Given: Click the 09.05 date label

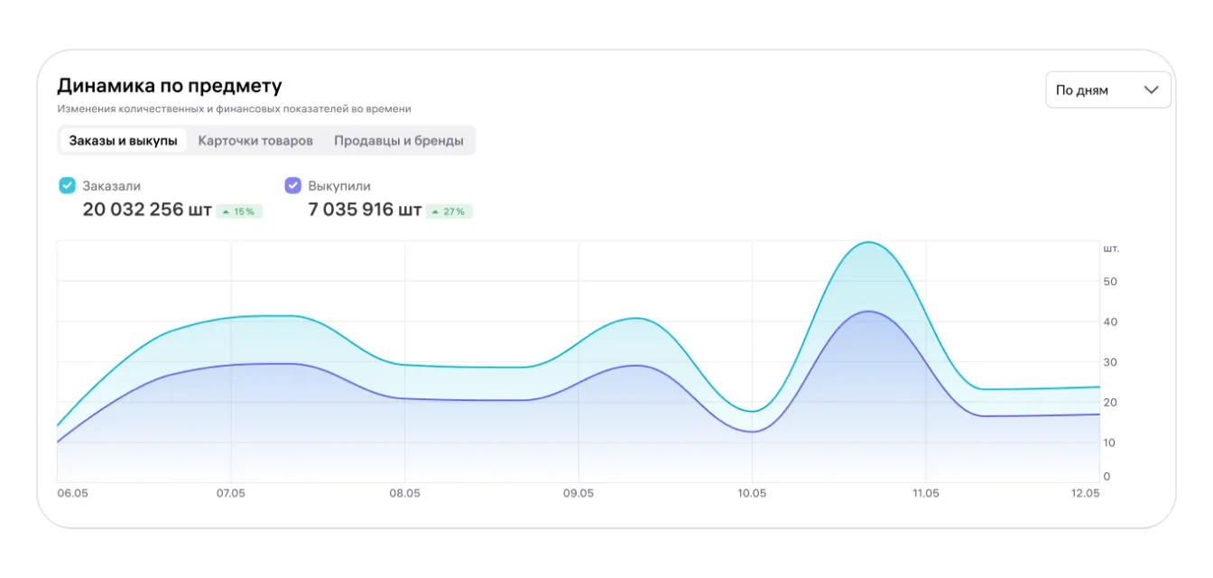Looking at the screenshot, I should (x=579, y=493).
